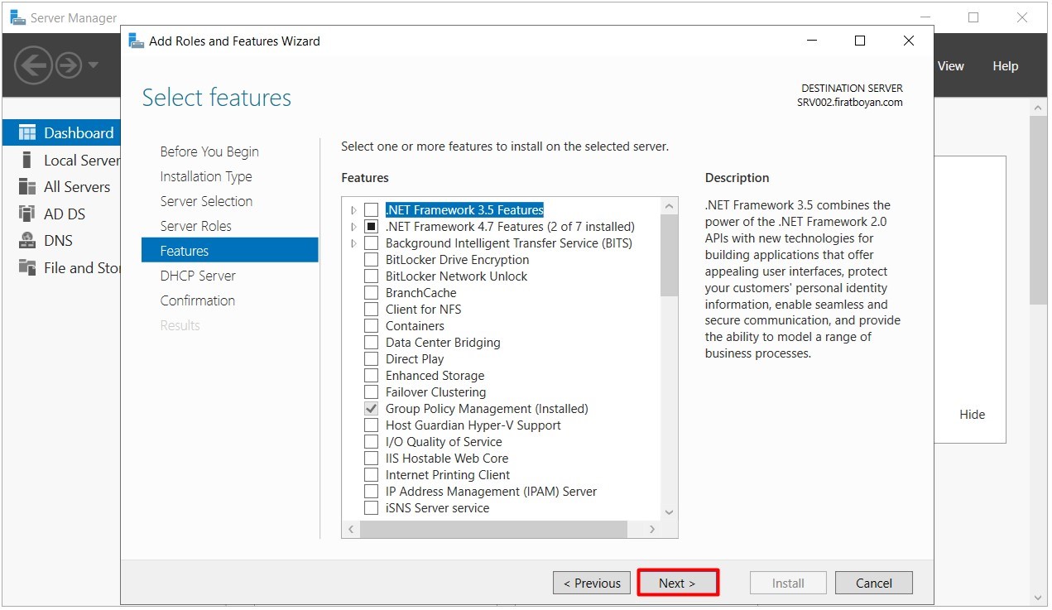Click the File and Storage icon in the sidebar
The image size is (1052, 610).
[27, 267]
